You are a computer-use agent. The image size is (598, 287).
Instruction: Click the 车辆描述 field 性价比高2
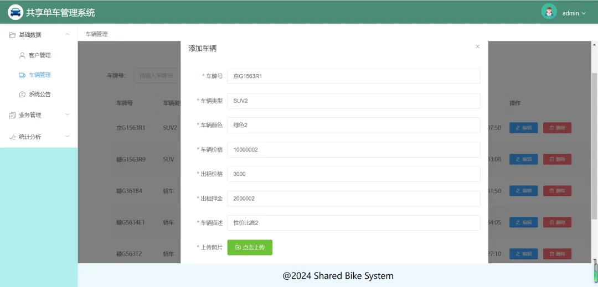(x=353, y=223)
